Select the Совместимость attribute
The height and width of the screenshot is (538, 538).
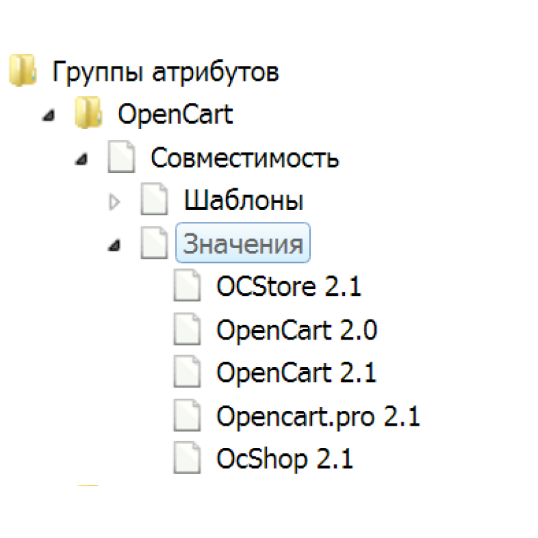click(x=245, y=157)
